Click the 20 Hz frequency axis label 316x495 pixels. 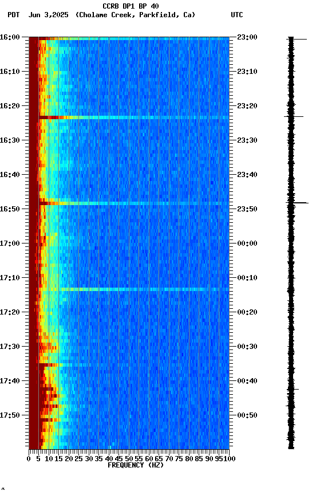(69, 459)
